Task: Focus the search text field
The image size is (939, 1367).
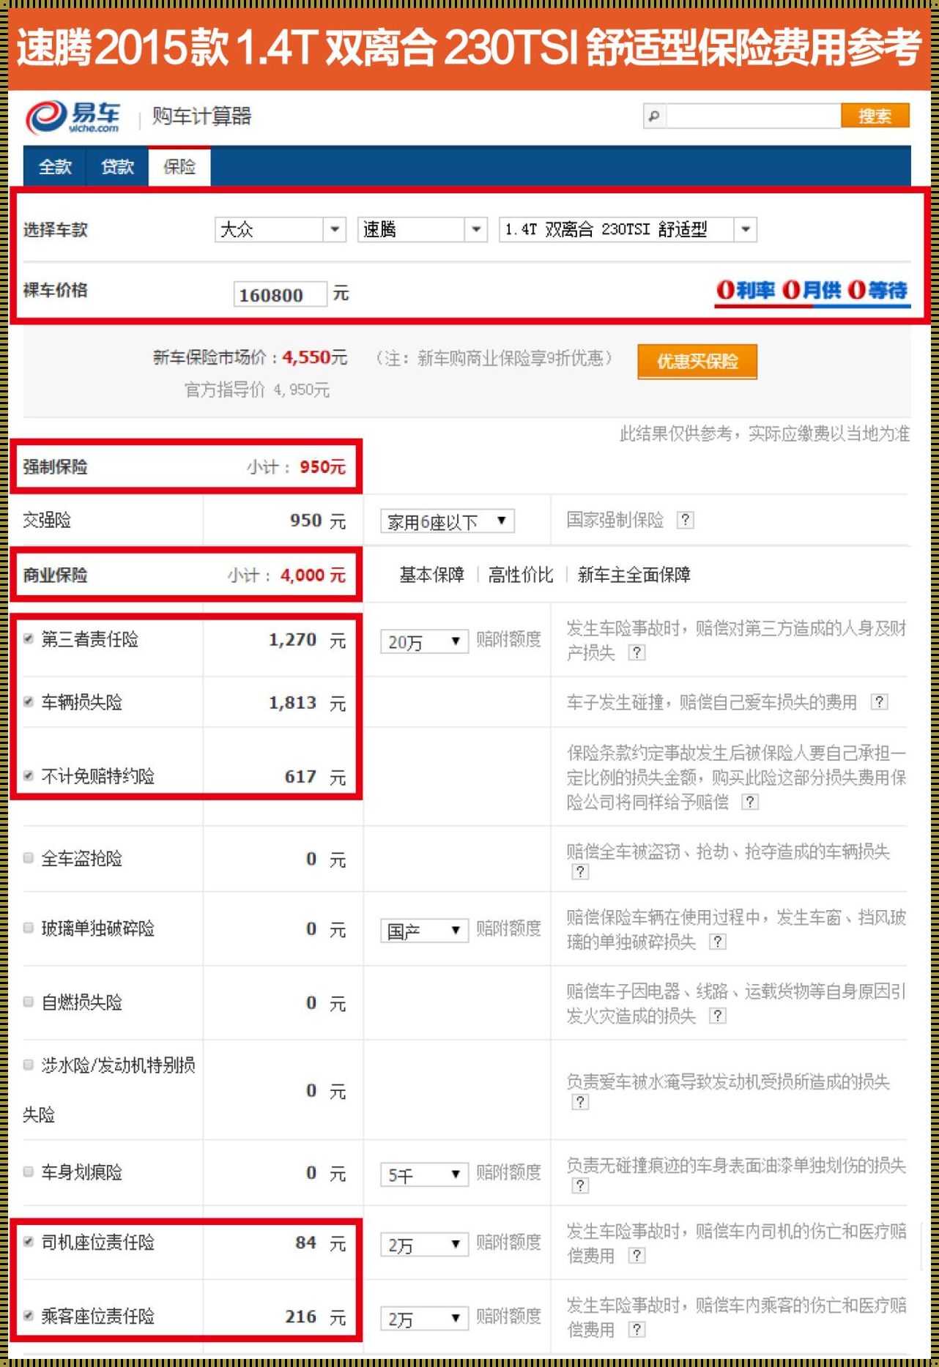Action: (753, 116)
